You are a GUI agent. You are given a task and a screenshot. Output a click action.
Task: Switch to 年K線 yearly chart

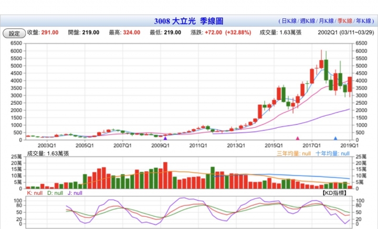pos(363,21)
